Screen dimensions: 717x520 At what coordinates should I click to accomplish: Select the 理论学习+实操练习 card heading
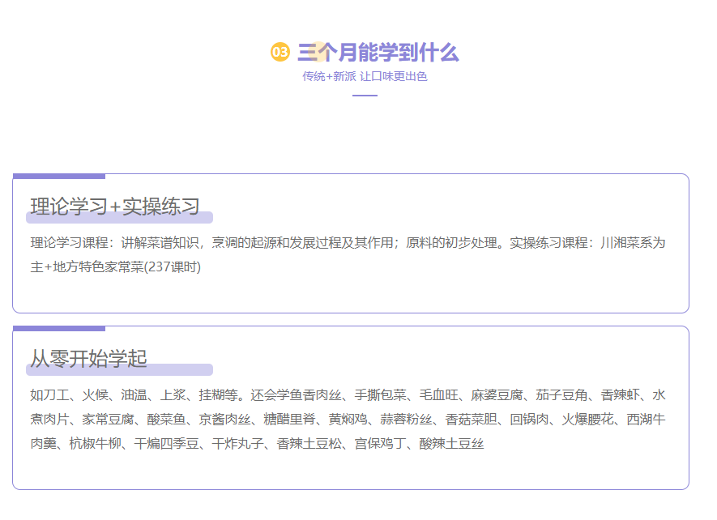[115, 206]
